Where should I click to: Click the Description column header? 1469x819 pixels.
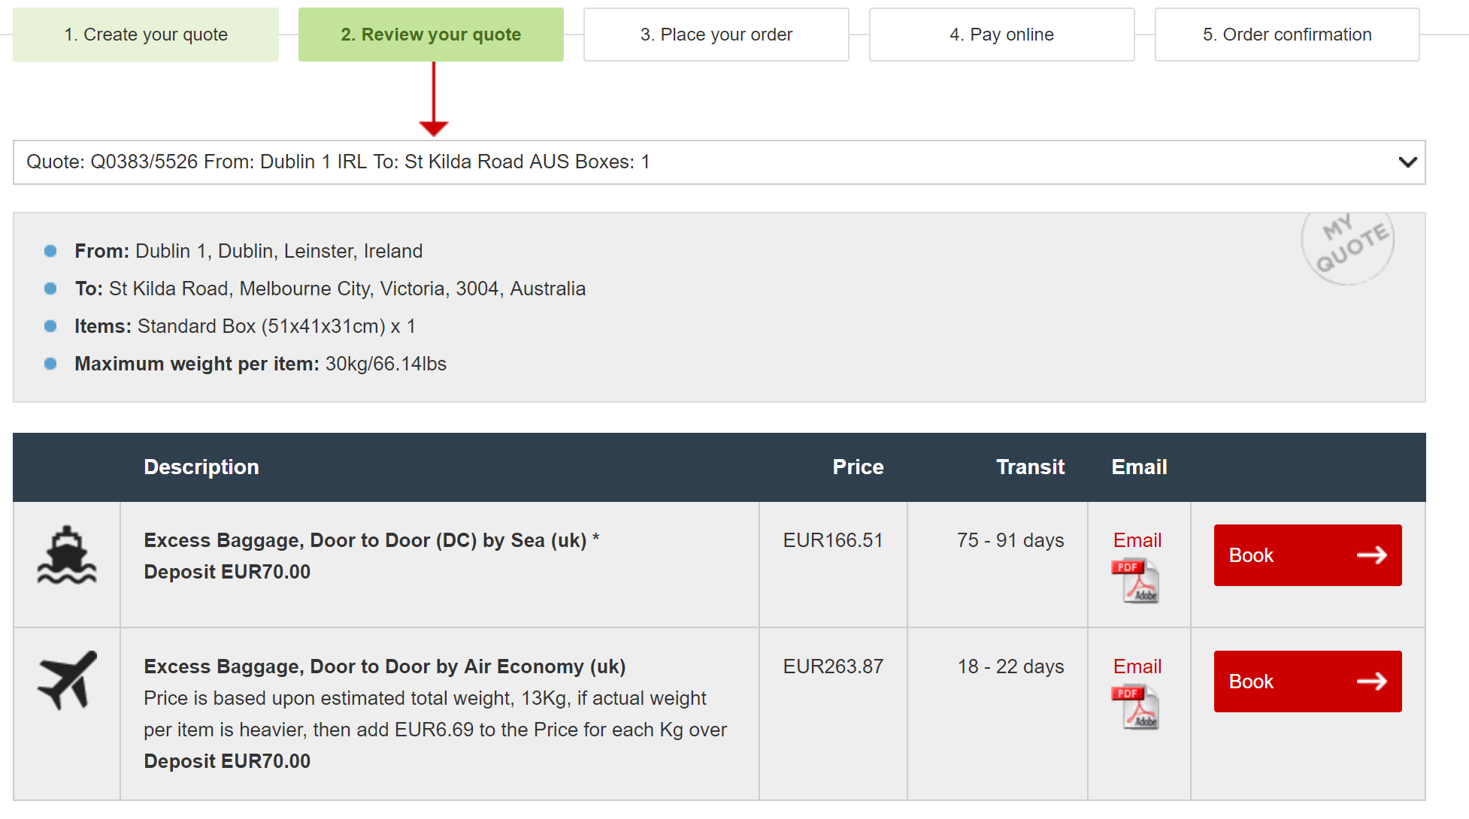(201, 467)
